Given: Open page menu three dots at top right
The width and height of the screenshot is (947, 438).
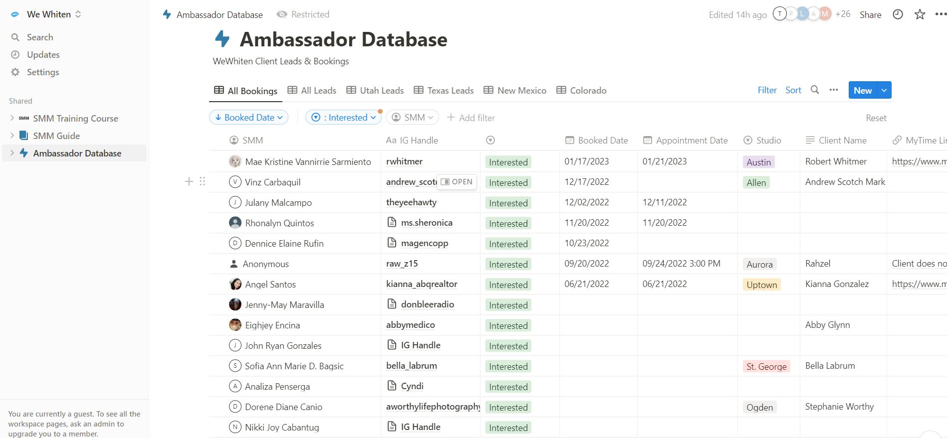Looking at the screenshot, I should pos(940,14).
